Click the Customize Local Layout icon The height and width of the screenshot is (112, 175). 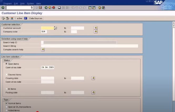(103, 8)
